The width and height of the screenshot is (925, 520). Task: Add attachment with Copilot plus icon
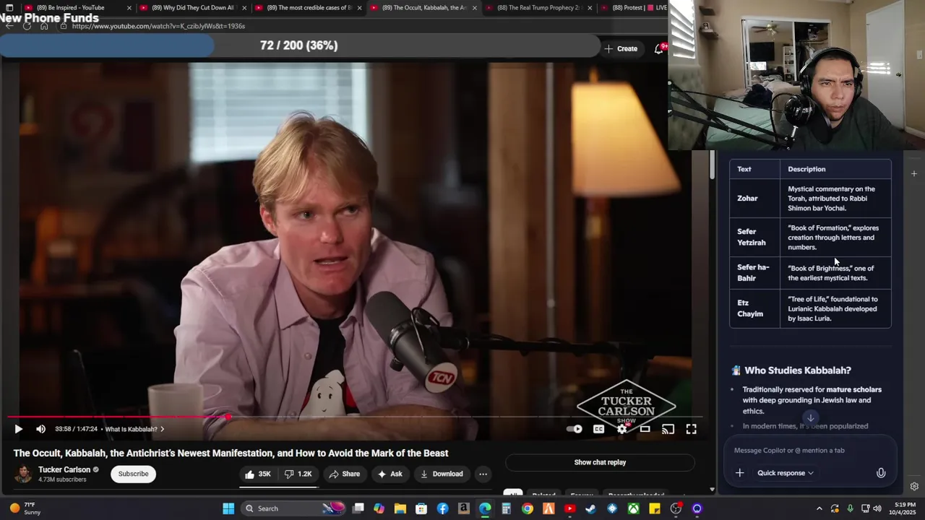pos(739,473)
